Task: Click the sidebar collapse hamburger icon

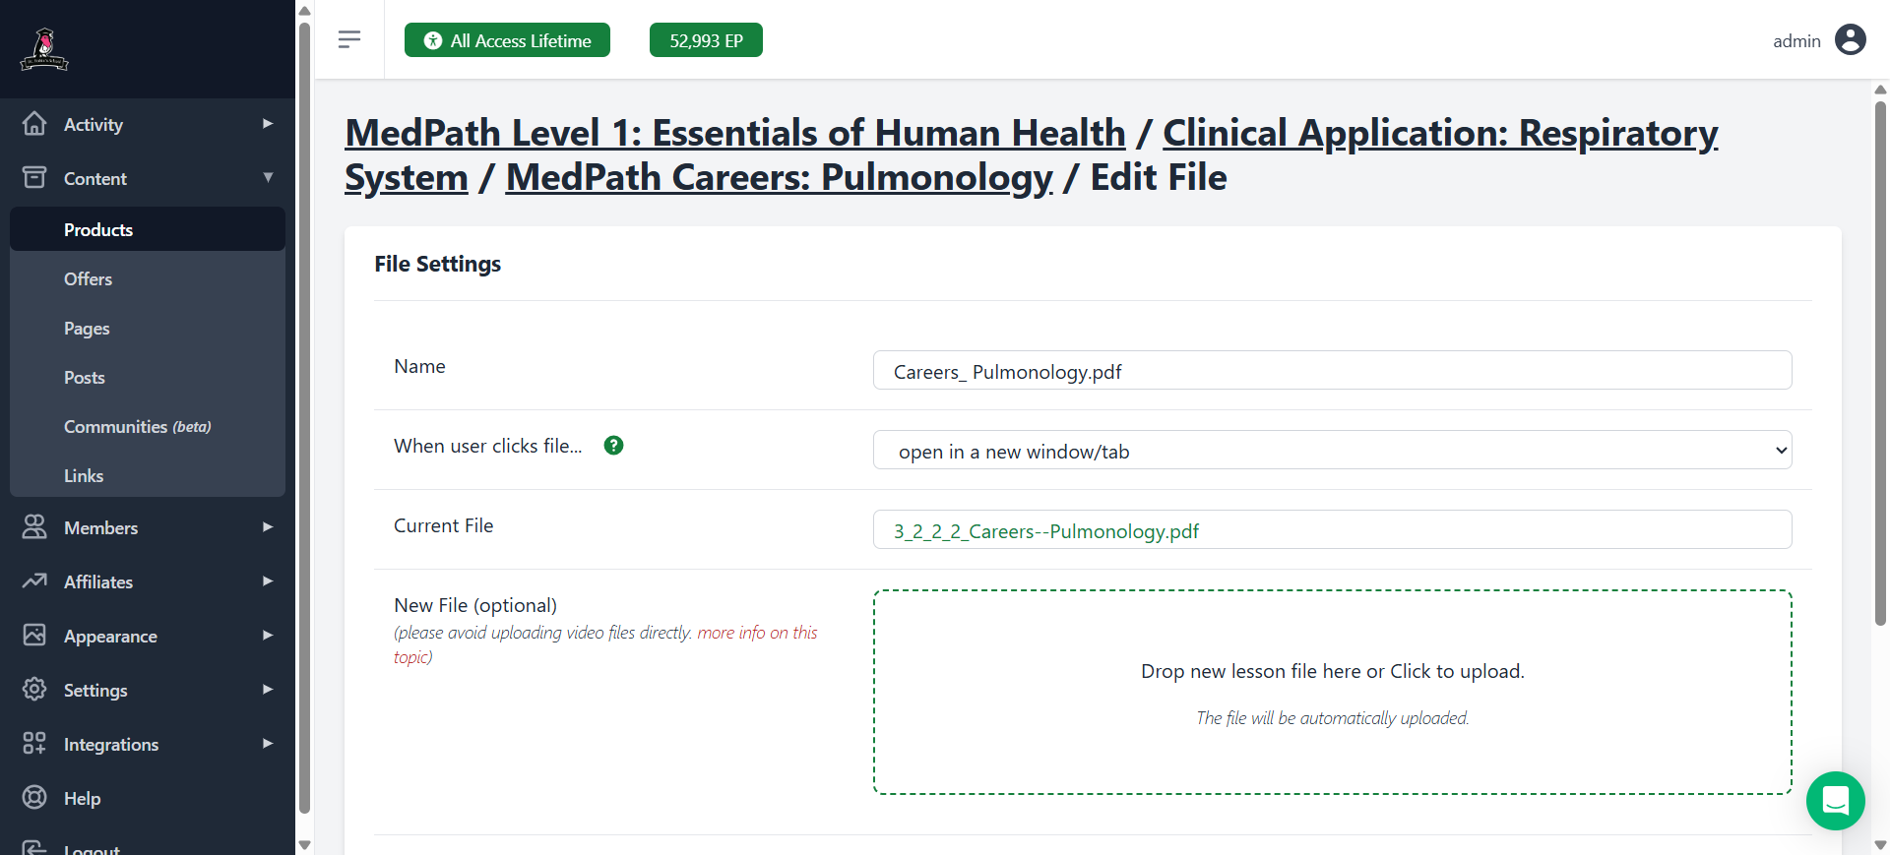Action: [349, 39]
